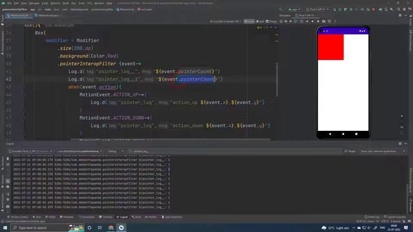Screen dimensions: 413x232
Task: Switch editor to Code view
Action: [249, 21]
